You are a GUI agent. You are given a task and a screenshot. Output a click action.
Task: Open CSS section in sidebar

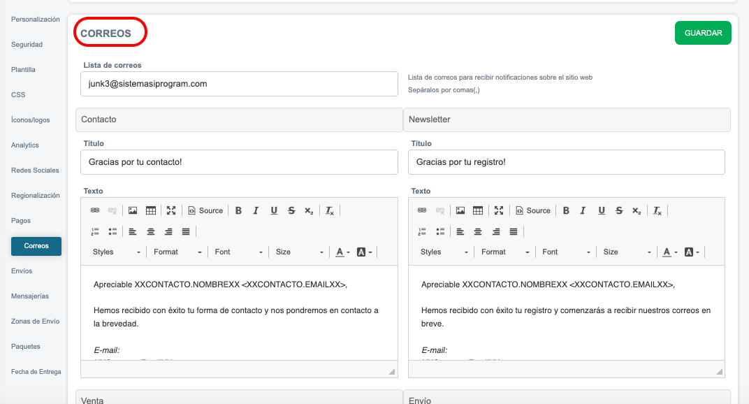(18, 94)
